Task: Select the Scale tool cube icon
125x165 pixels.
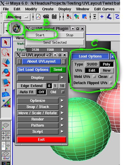Action: pos(6,83)
